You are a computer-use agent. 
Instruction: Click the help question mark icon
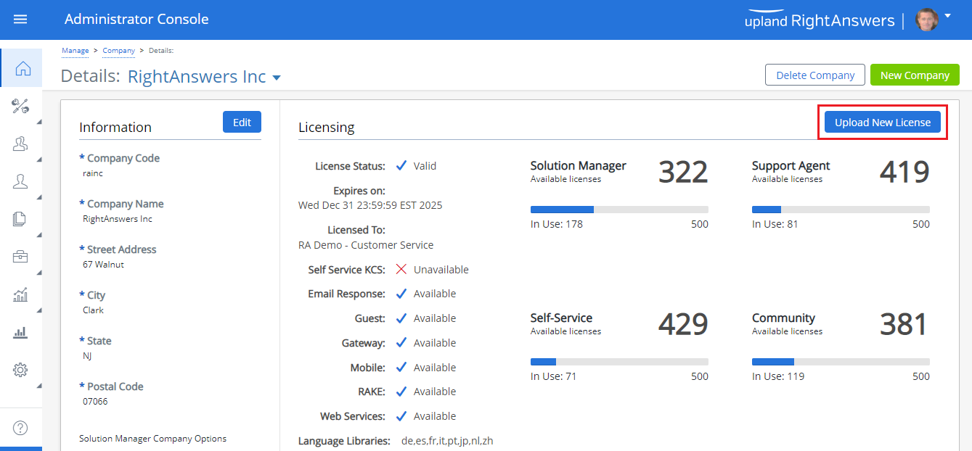20,428
